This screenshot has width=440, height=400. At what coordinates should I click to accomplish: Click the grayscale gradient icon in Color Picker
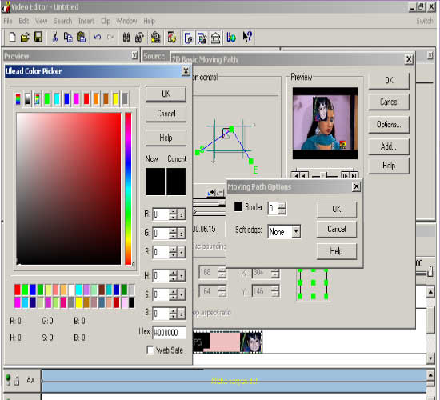[x=27, y=99]
